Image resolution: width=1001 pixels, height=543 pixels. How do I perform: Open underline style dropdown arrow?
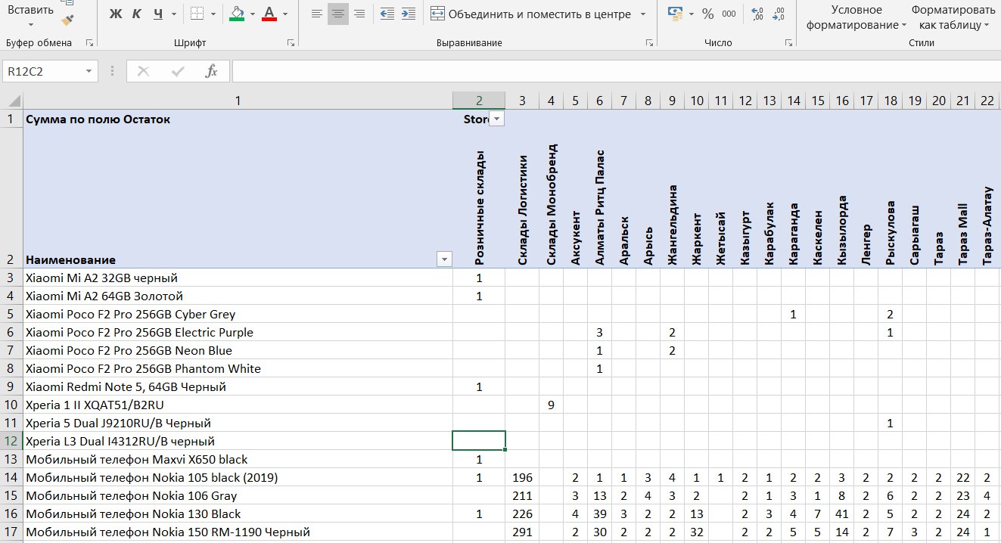click(174, 14)
